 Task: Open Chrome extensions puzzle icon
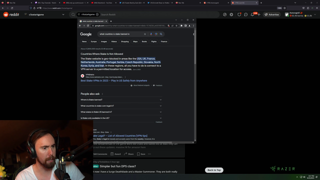[181, 25]
